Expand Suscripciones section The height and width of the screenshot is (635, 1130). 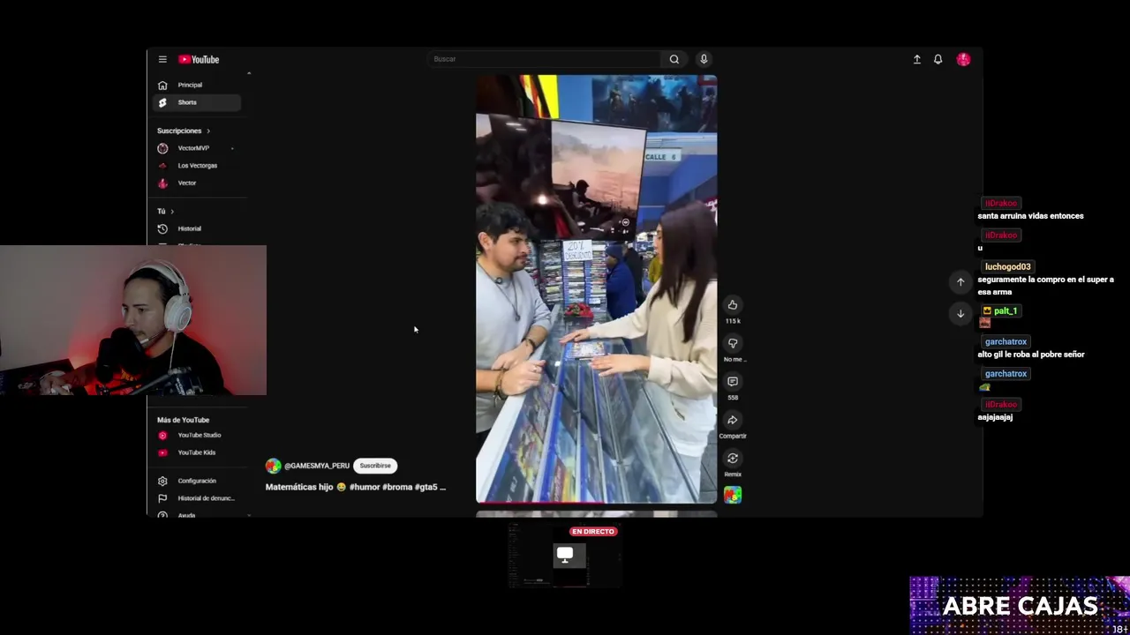point(184,131)
